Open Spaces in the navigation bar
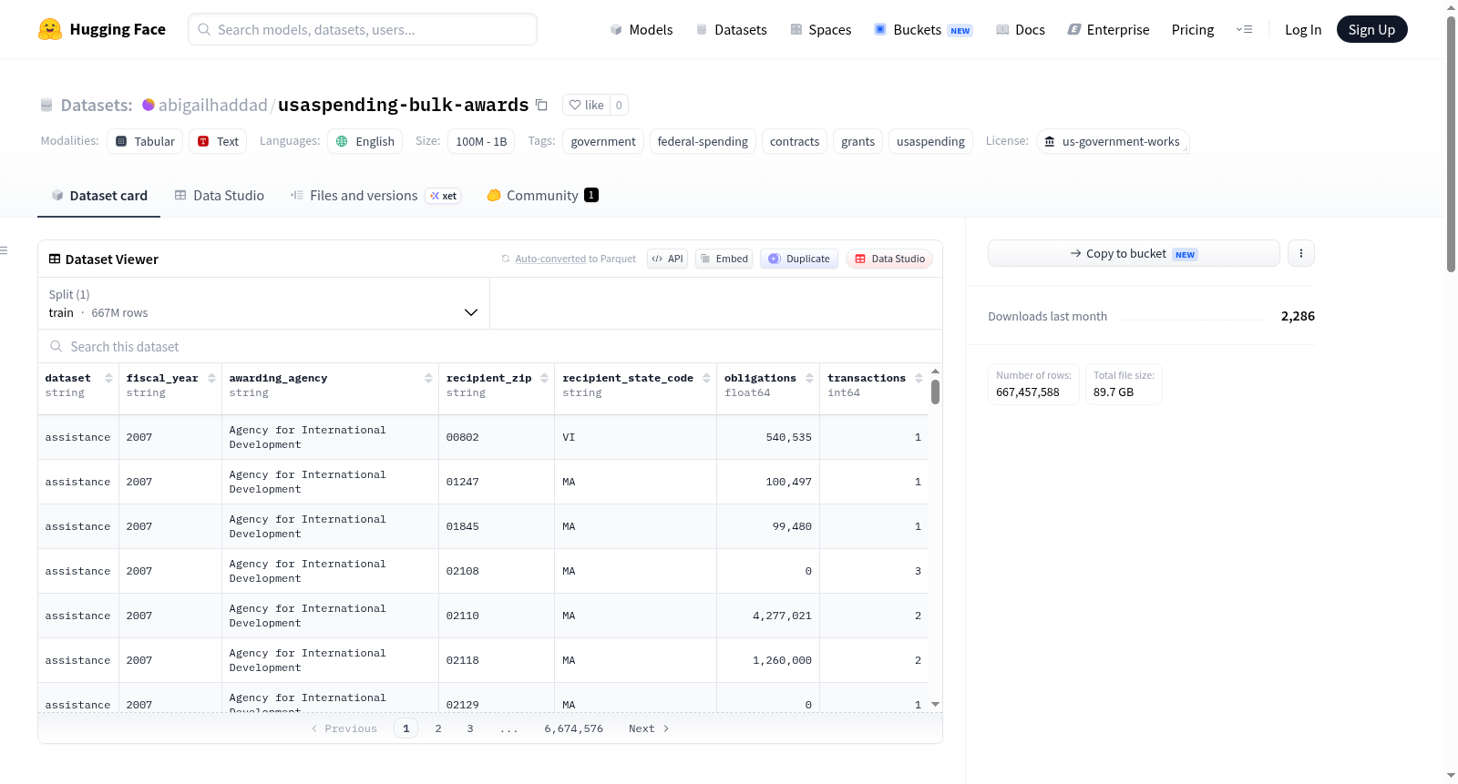This screenshot has width=1458, height=784. click(x=820, y=29)
